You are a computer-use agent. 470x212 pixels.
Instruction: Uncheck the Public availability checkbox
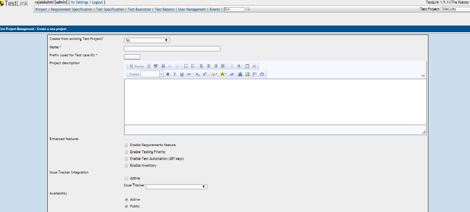click(x=126, y=206)
